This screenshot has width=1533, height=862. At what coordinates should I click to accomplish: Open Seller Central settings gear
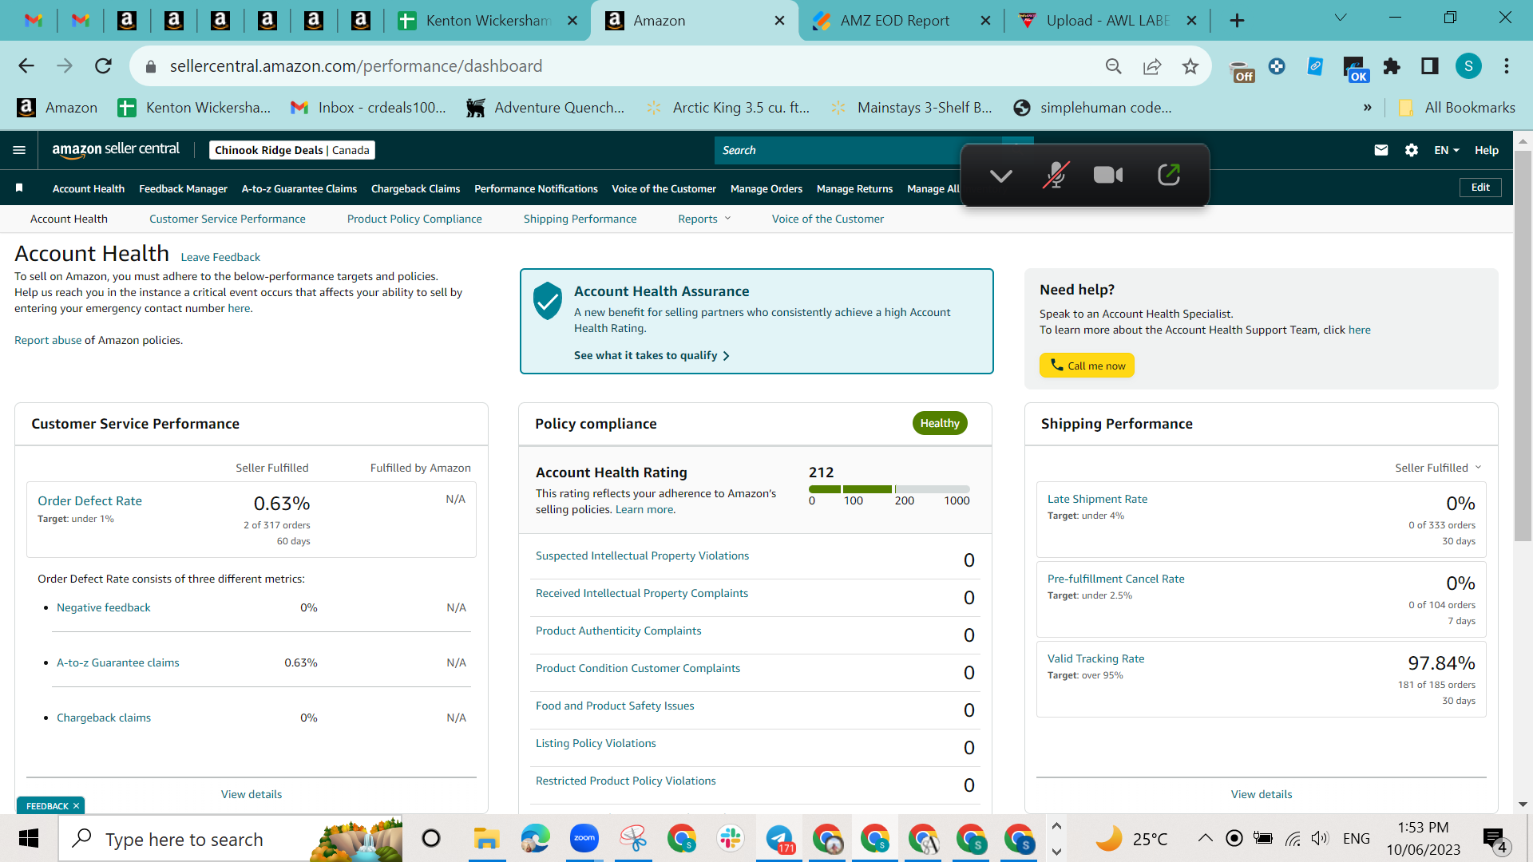coord(1412,150)
